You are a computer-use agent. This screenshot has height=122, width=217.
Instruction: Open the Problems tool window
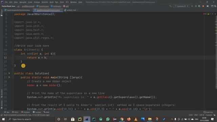click(x=25, y=112)
